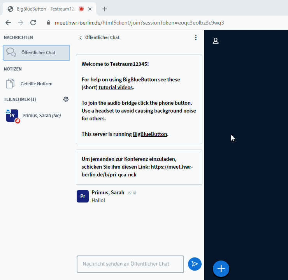Click the browser back arrow
The width and height of the screenshot is (288, 280).
click(8, 23)
